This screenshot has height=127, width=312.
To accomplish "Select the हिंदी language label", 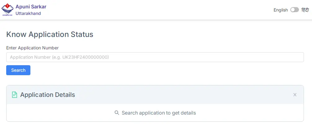I will coord(305,10).
